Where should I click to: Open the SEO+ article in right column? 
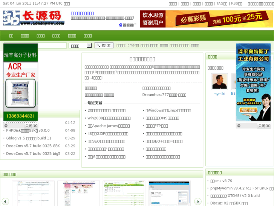click(164, 141)
